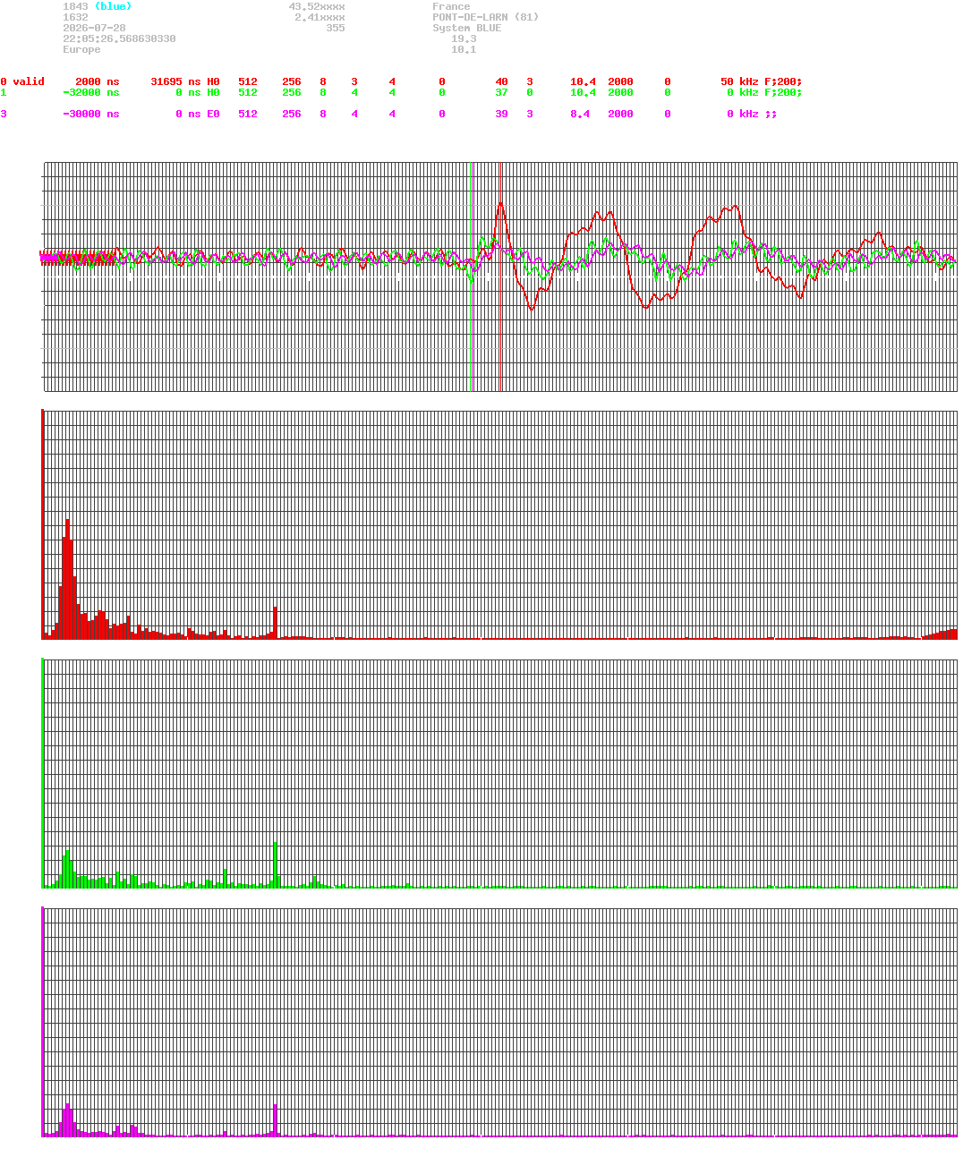The image size is (980, 1157).
Task: Click the '10.1' value in the header
Action: point(464,49)
